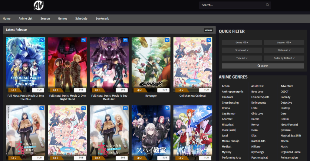Click the VIEW ALL button
310x161 pixels.
point(208,30)
